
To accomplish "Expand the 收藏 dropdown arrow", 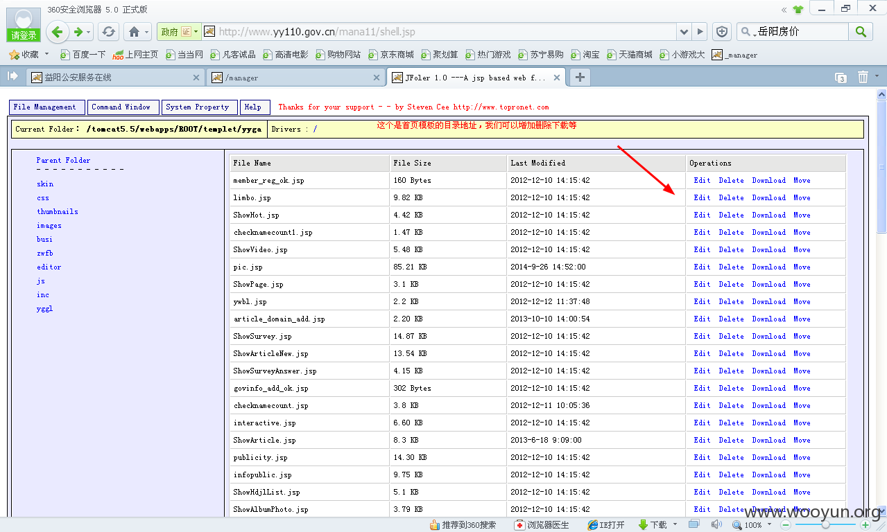I will (47, 54).
